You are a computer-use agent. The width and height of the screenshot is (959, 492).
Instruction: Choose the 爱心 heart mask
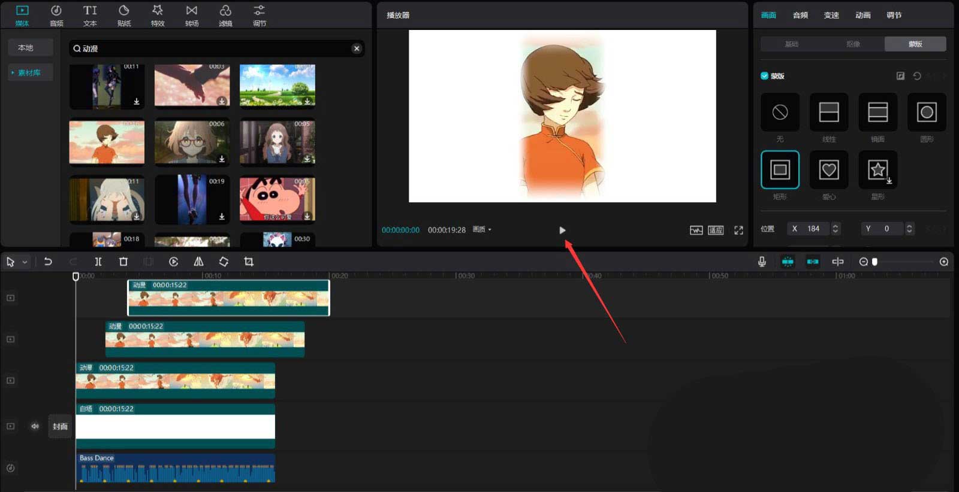tap(829, 169)
